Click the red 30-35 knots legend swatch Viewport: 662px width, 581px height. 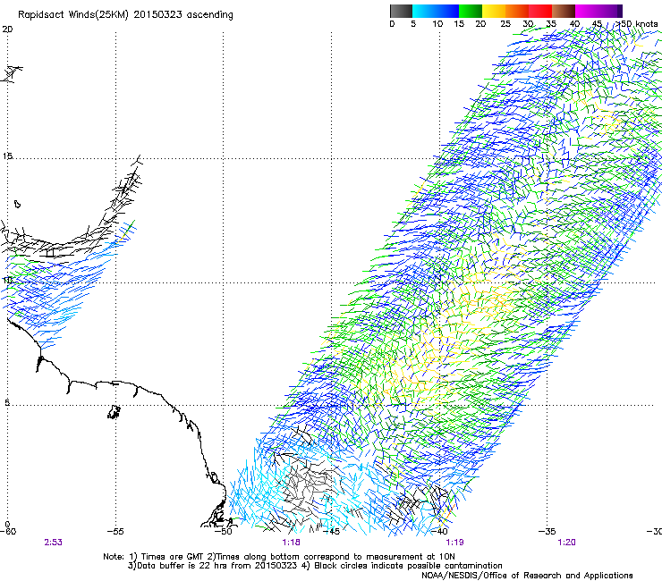coord(540,11)
